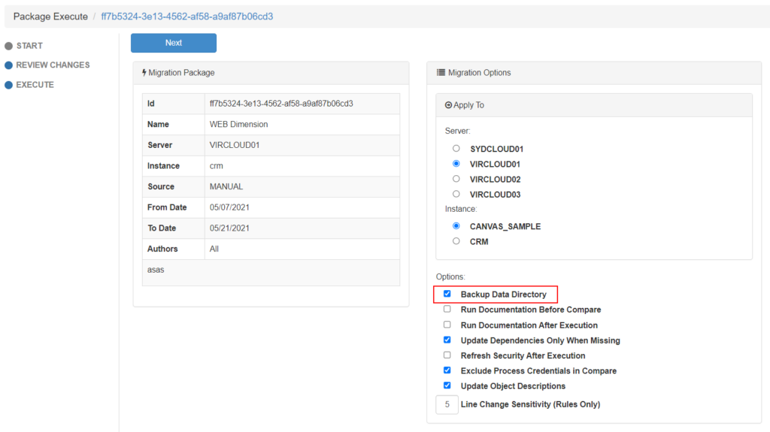
Task: Check Refresh Security After Execution
Action: tap(447, 355)
